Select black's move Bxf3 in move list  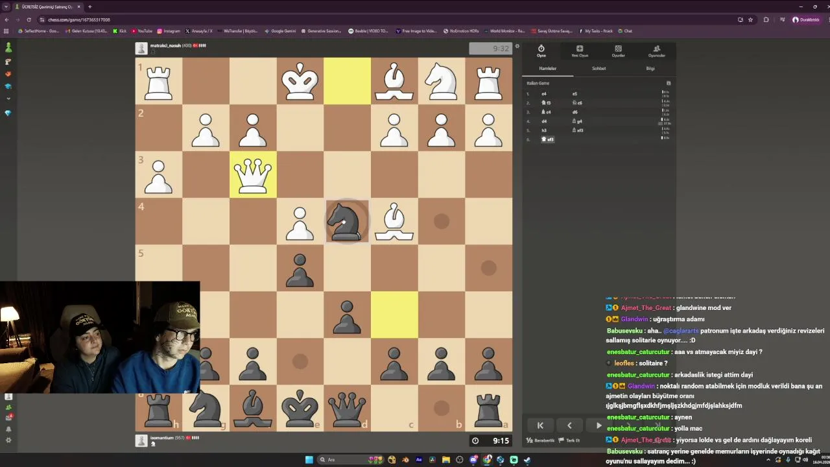point(577,130)
